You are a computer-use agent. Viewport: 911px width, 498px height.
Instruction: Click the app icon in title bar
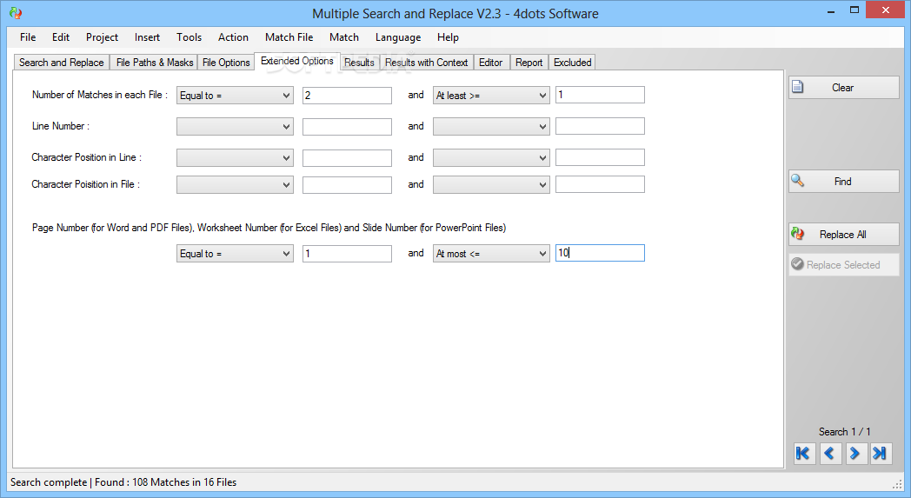click(16, 13)
